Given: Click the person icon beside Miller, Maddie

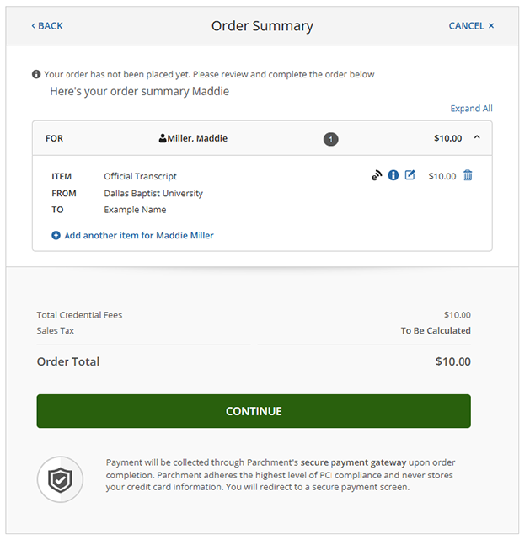Looking at the screenshot, I should [x=163, y=138].
